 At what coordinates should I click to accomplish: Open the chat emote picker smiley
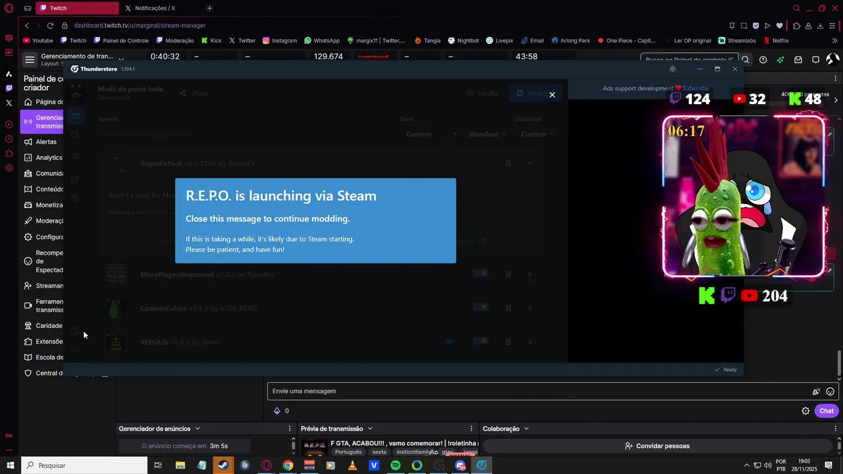click(x=830, y=392)
